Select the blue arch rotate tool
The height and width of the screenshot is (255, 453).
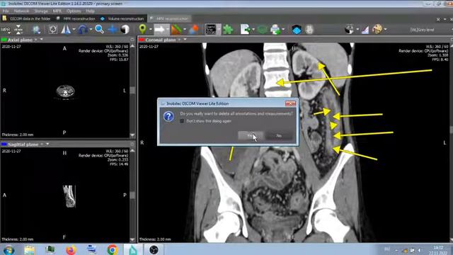84,30
